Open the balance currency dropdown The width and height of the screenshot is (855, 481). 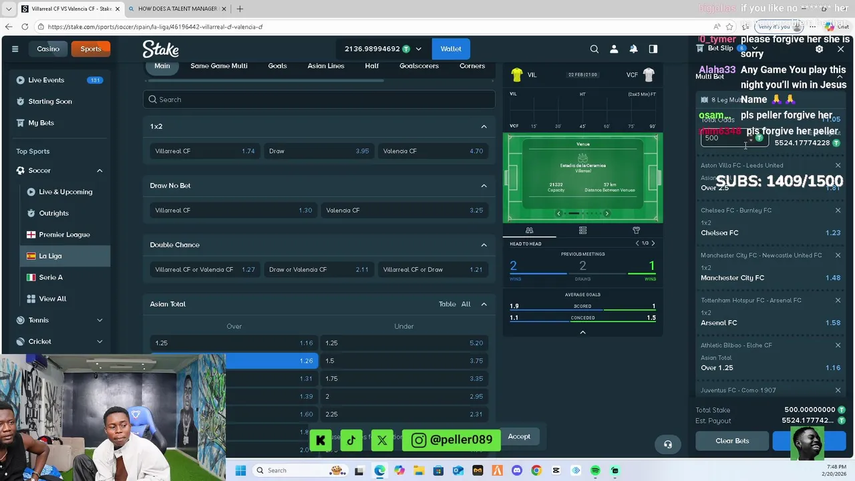click(x=419, y=49)
